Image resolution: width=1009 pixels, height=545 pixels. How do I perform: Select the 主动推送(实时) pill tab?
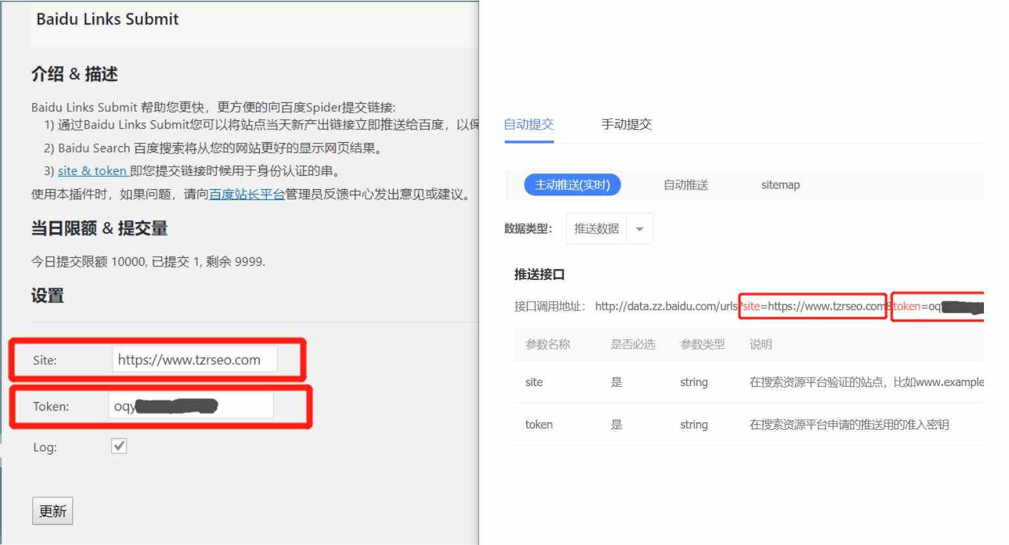572,185
